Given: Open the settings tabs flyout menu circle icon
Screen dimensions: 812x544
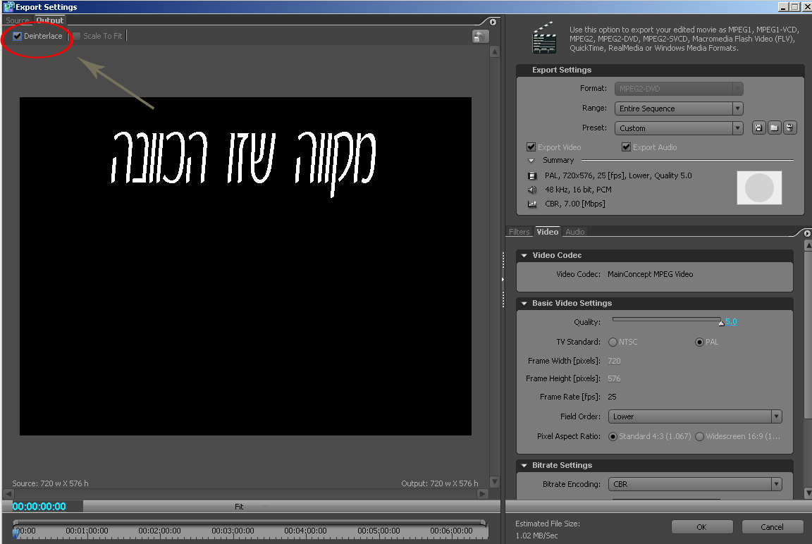Looking at the screenshot, I should click(x=807, y=233).
